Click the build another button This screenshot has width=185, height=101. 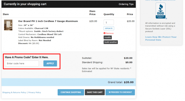(111, 42)
